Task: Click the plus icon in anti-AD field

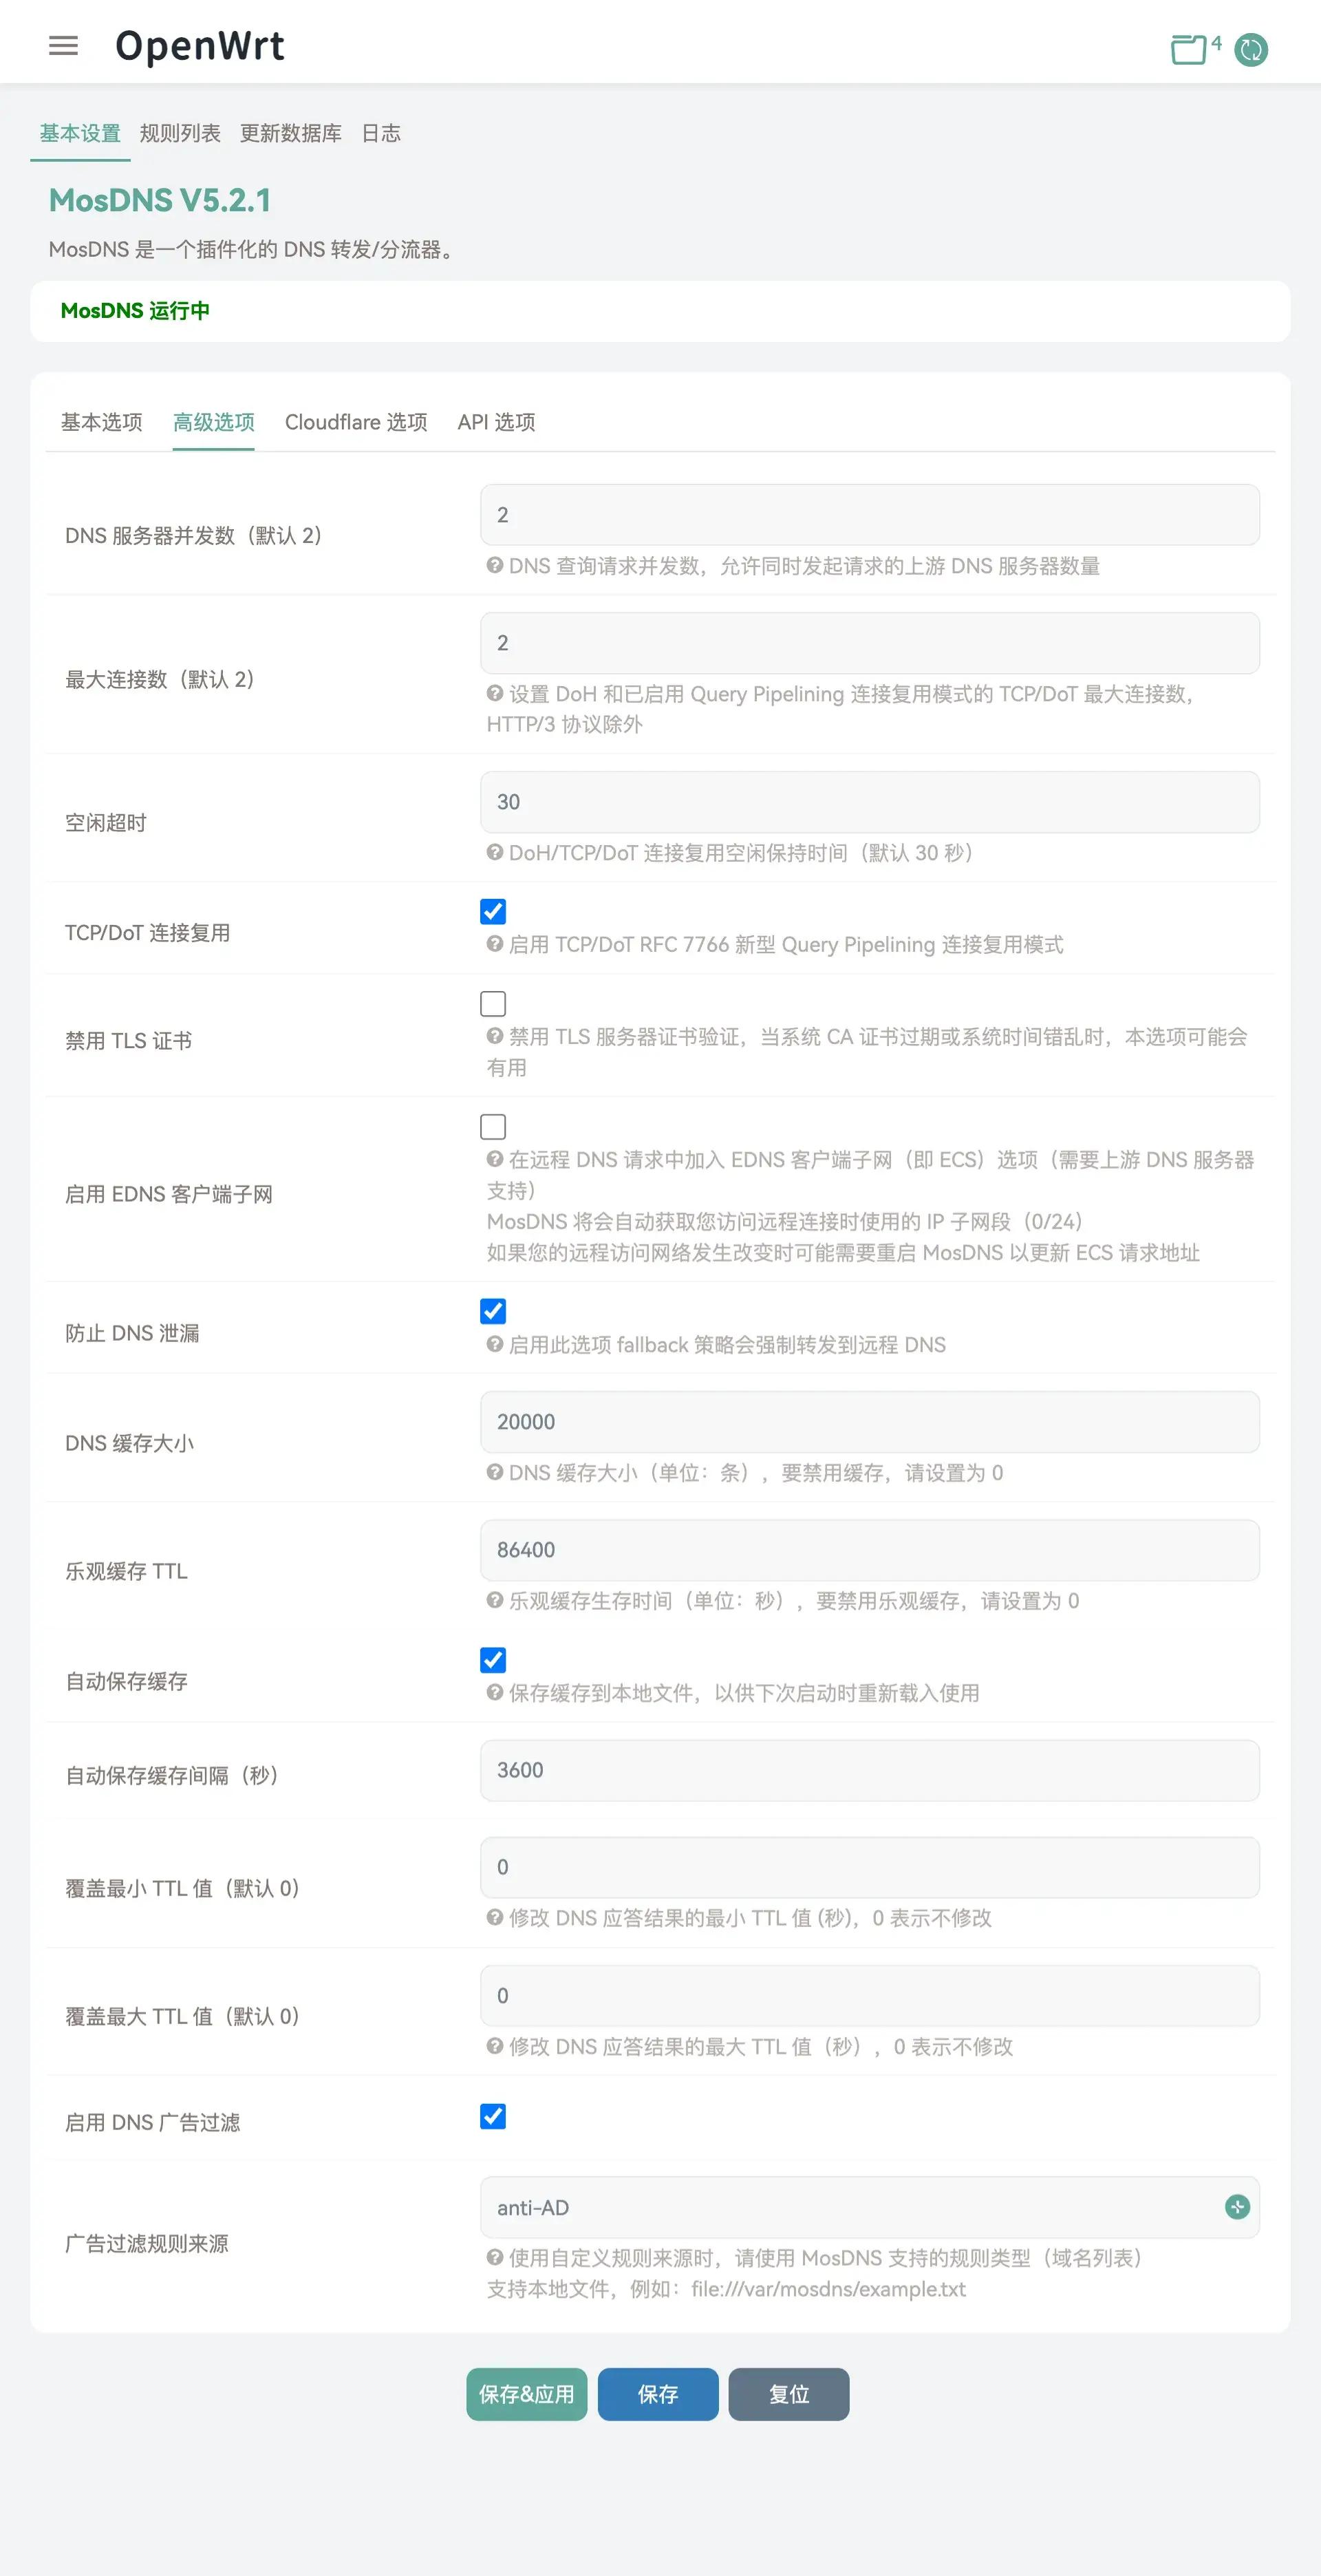Action: point(1237,2206)
